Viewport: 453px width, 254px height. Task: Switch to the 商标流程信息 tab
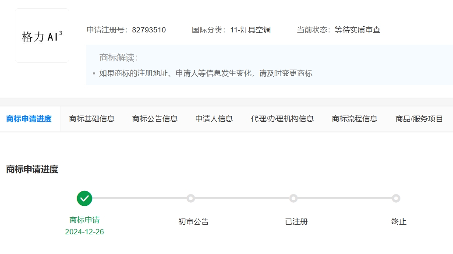354,118
